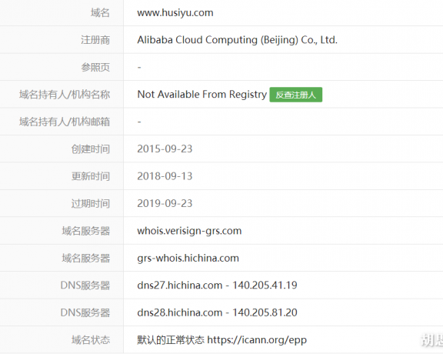Click 域名服务器 label beside grs-whois.hichina.com
This screenshot has height=354, width=443.
point(85,258)
